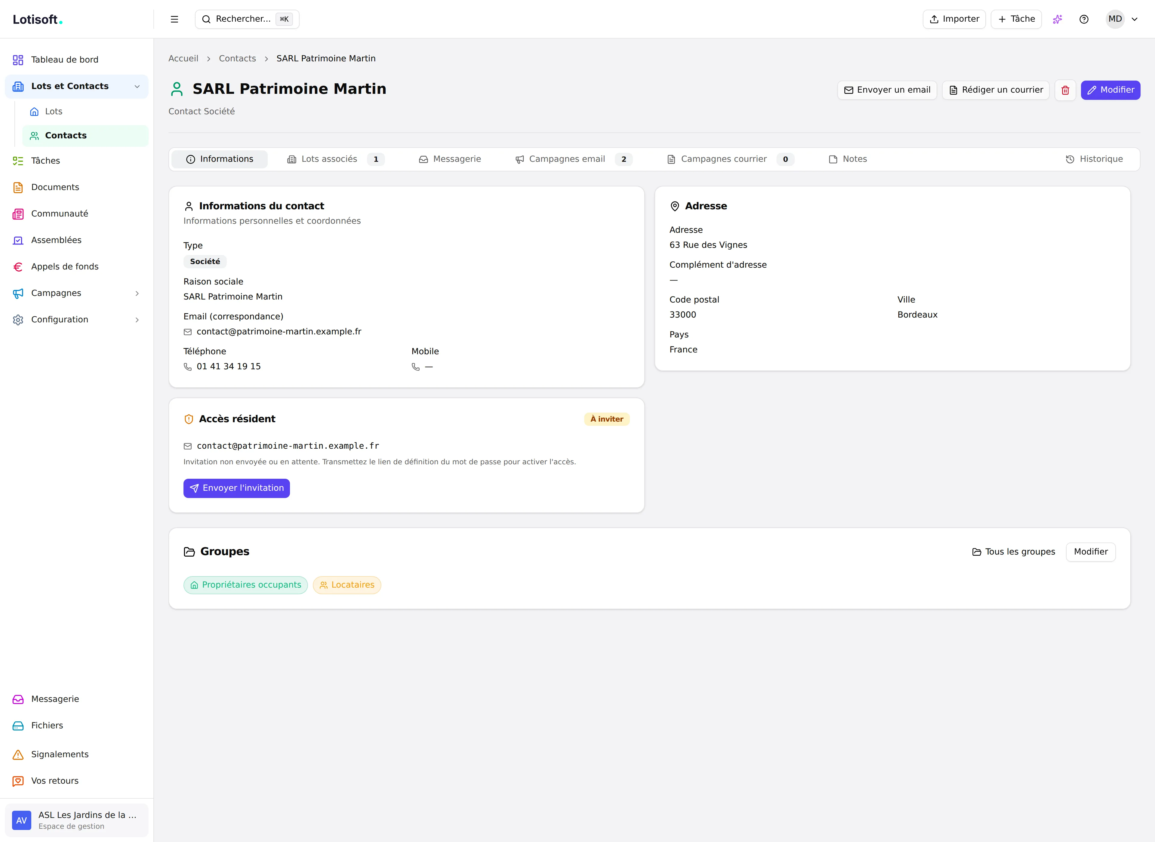Go to Contacts breadcrumb link
The height and width of the screenshot is (842, 1155).
click(238, 59)
